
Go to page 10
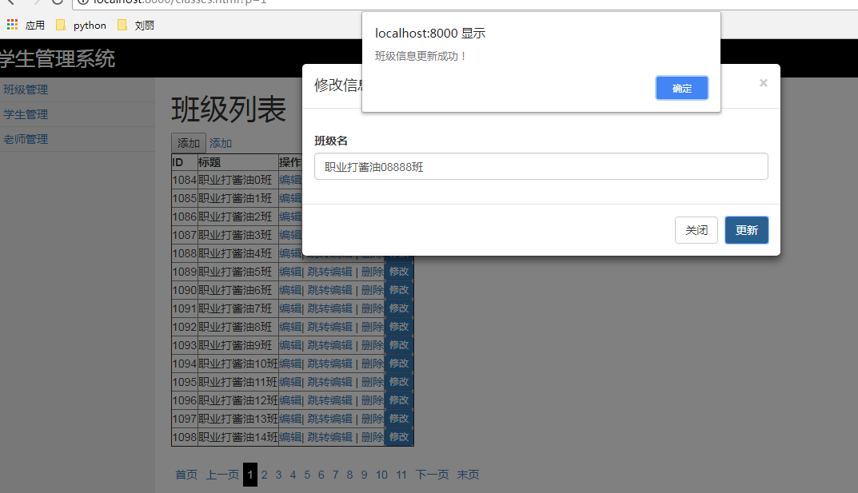[x=381, y=475]
